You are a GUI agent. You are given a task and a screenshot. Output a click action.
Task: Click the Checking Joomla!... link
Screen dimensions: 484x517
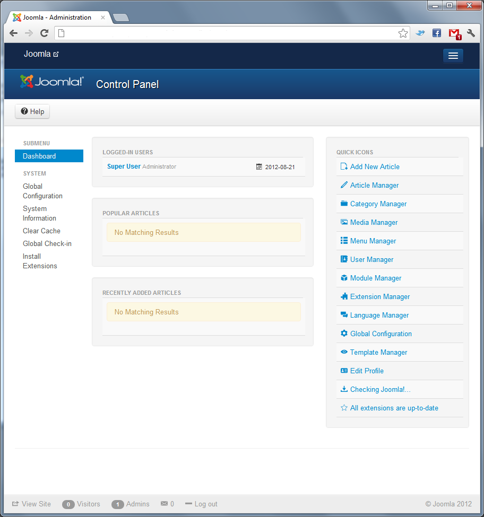pos(381,389)
